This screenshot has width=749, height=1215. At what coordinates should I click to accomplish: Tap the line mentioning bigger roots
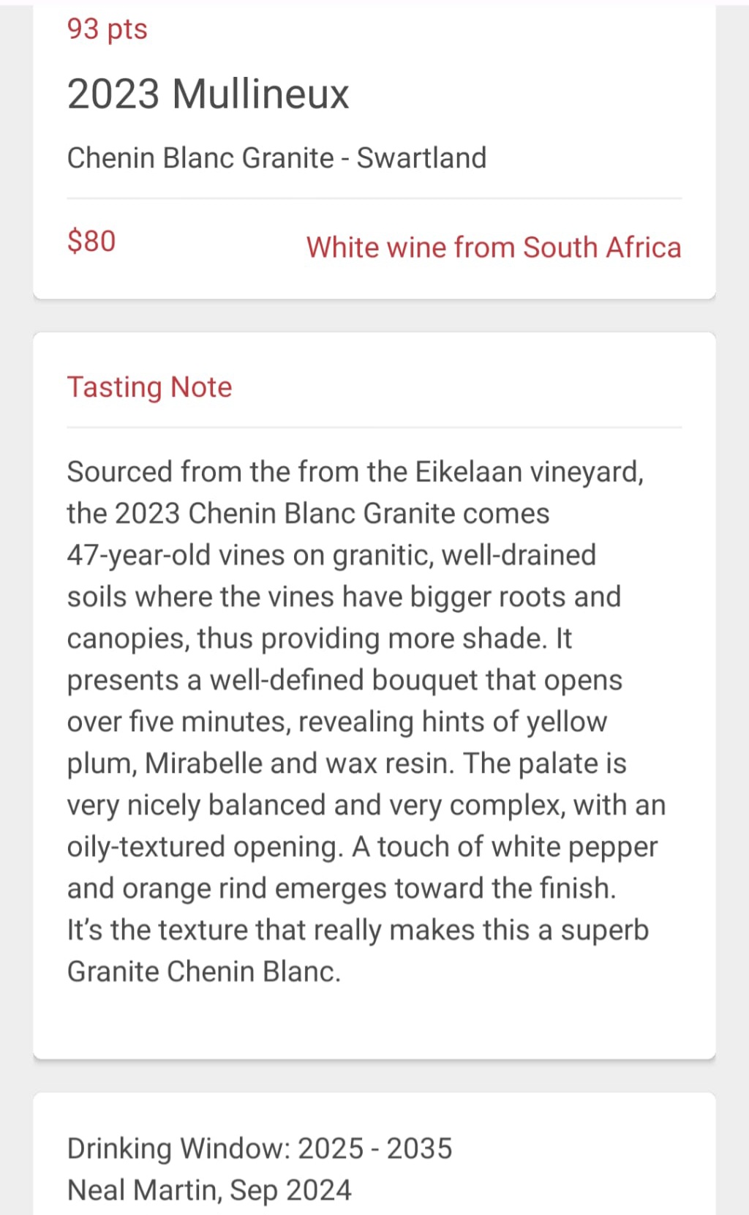[x=344, y=597]
